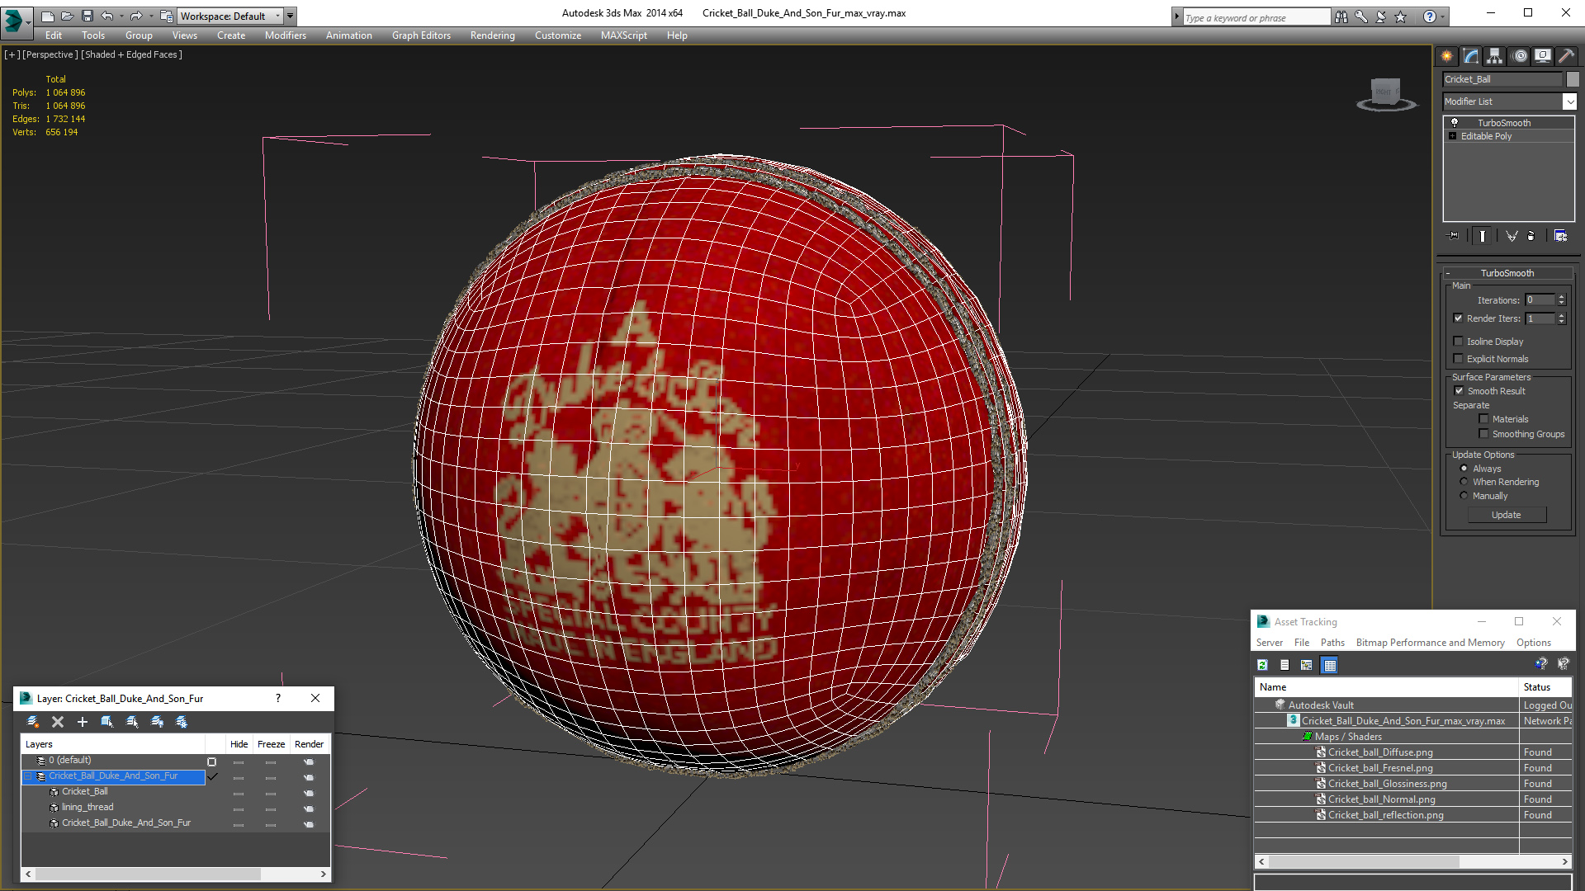1585x891 pixels.
Task: Click Create New Layer icon in Layer dialog
Action: [x=33, y=722]
